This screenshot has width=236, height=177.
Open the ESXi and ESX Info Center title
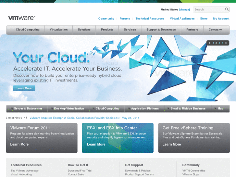point(112,128)
